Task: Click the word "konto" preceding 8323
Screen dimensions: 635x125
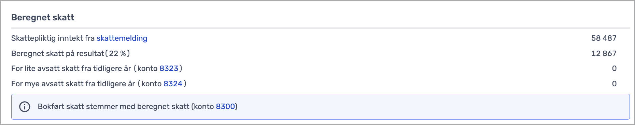Action: coord(147,68)
